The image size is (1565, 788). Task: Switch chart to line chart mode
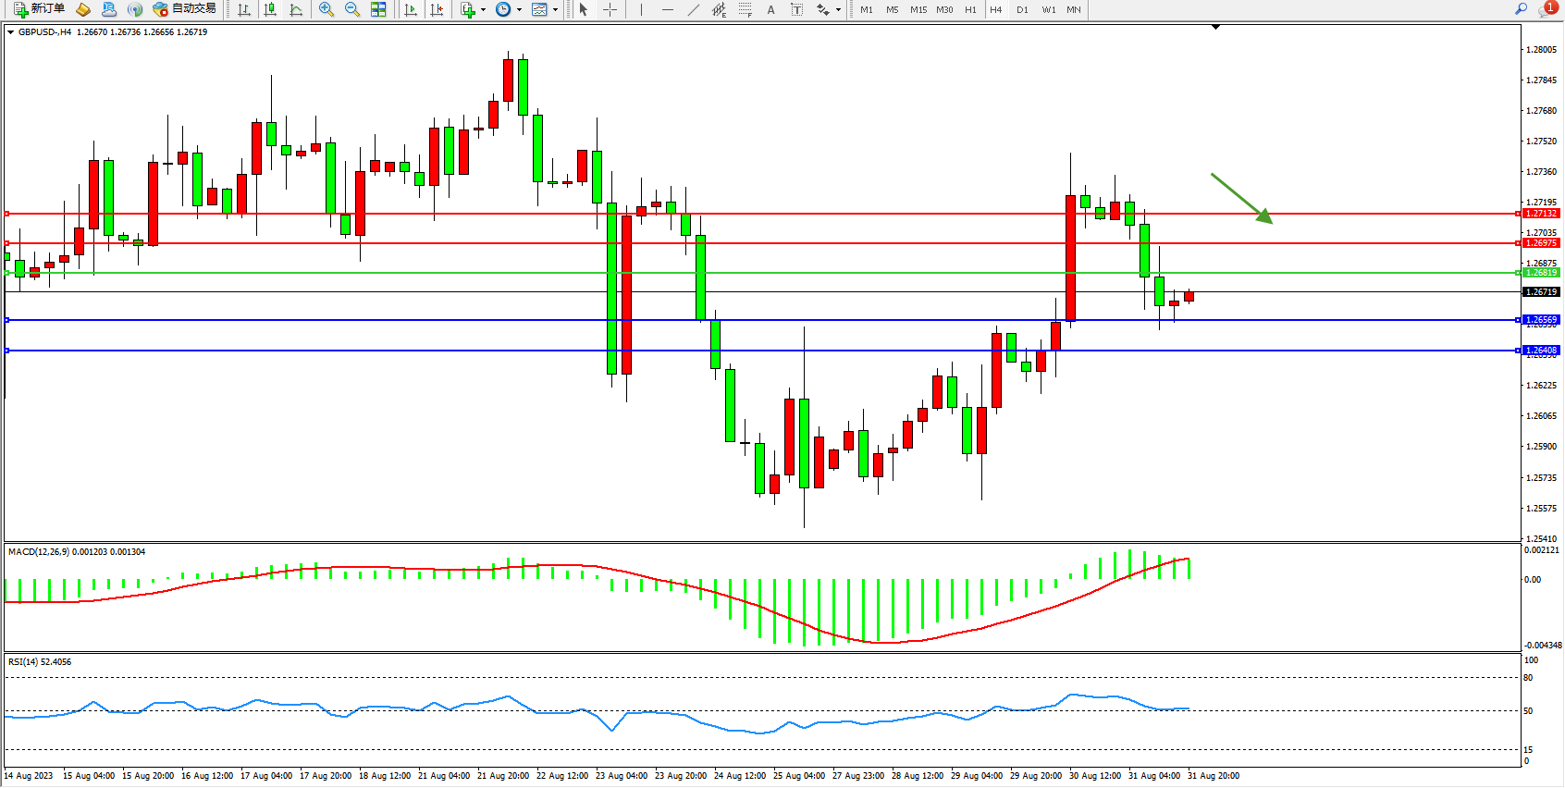click(x=296, y=9)
